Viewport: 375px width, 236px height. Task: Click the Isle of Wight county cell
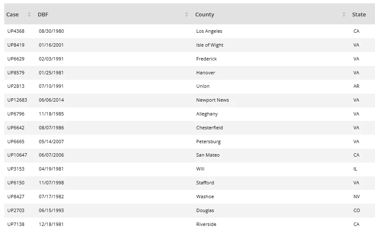(x=210, y=45)
